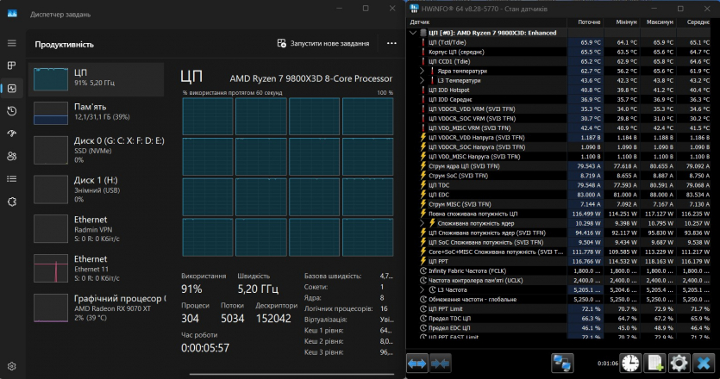Image resolution: width=720 pixels, height=379 pixels.
Task: Open Task Manager settings gear
Action: pos(11,366)
